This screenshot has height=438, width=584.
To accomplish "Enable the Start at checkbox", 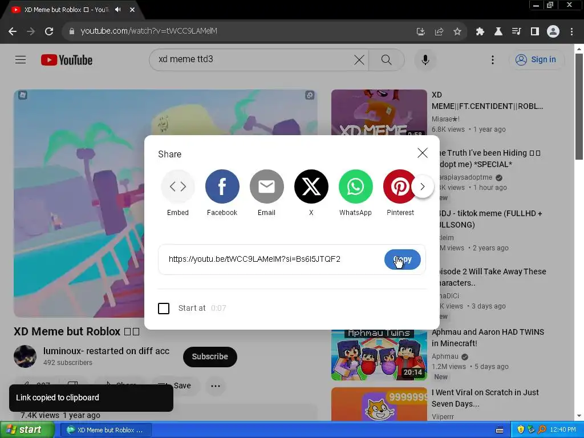I will coord(164,309).
